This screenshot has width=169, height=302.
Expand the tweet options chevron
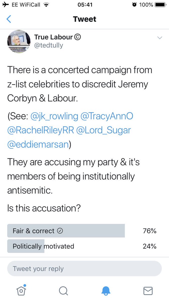click(159, 38)
